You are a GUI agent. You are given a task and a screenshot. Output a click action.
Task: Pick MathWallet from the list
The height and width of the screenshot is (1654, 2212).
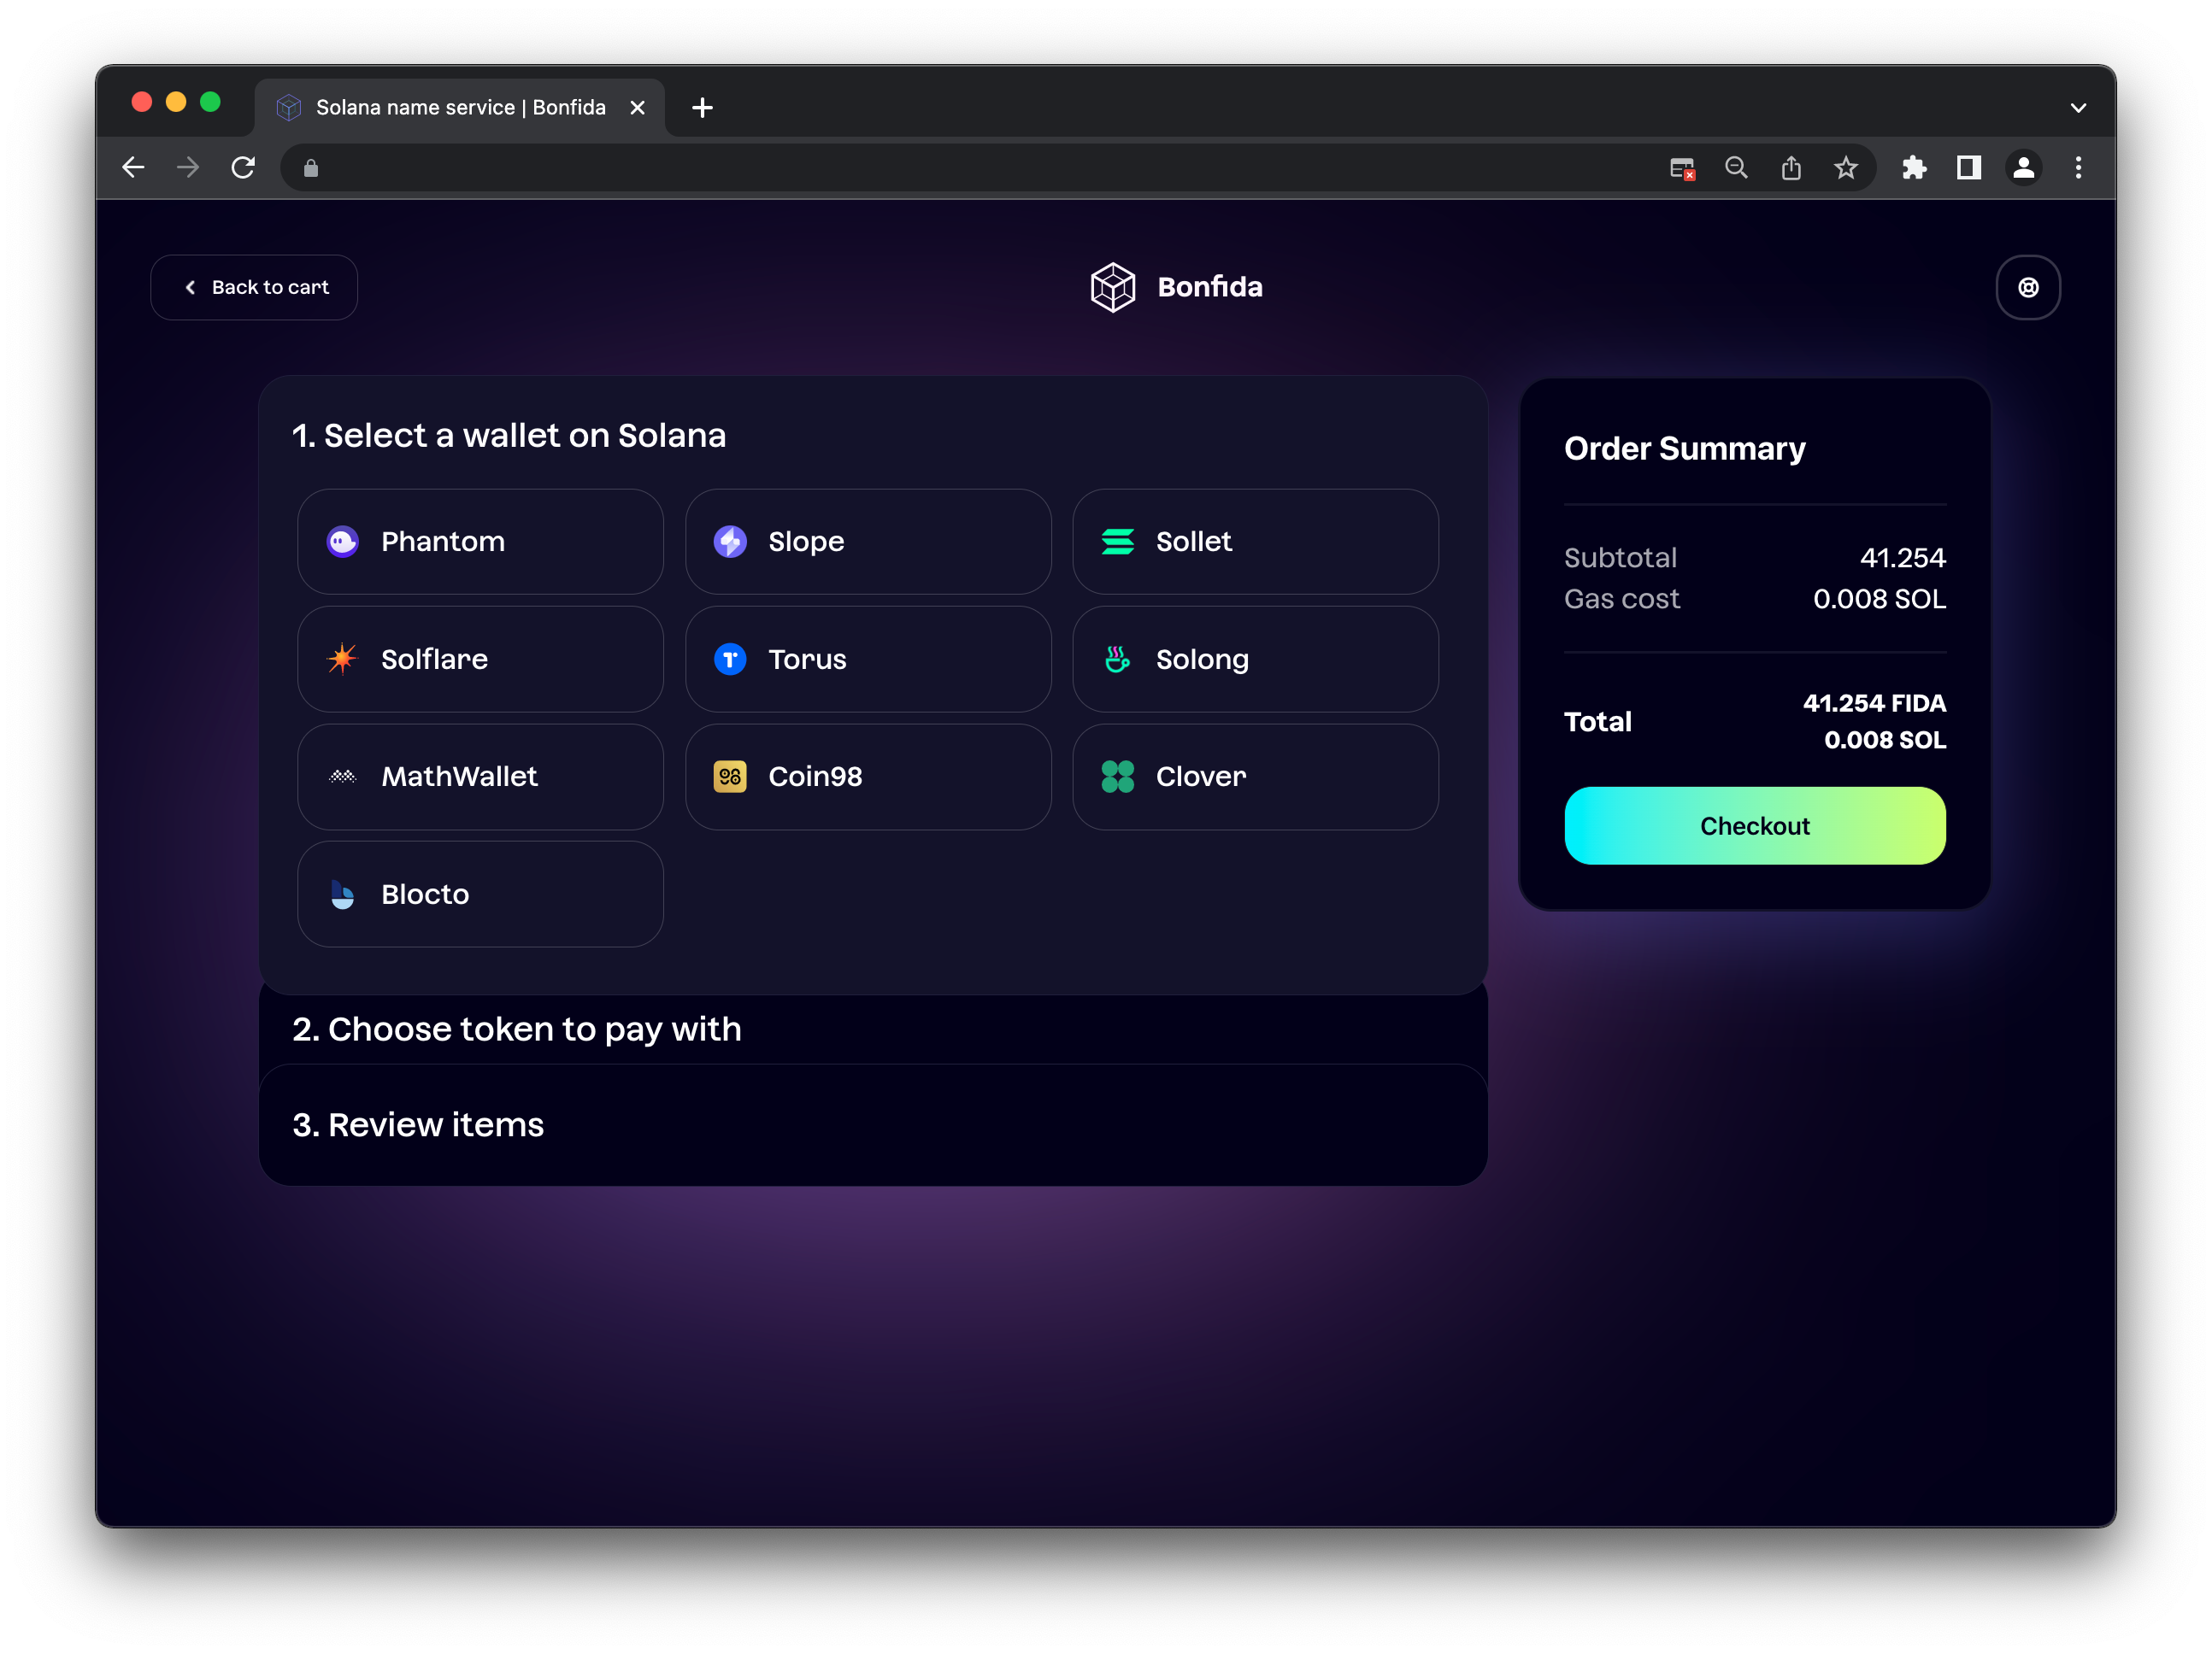pyautogui.click(x=480, y=777)
